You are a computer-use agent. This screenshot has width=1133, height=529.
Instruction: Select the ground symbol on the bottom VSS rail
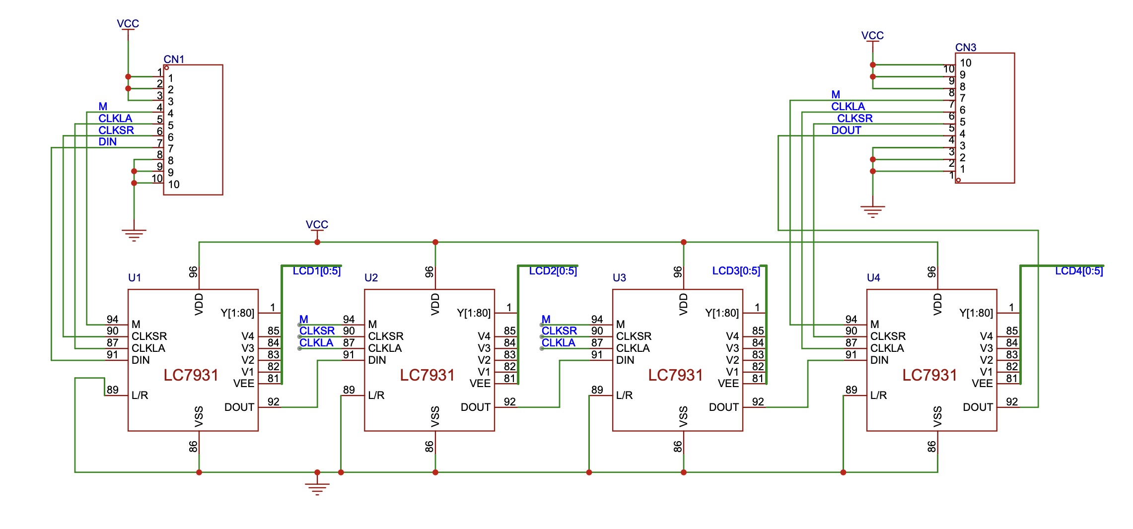point(317,489)
